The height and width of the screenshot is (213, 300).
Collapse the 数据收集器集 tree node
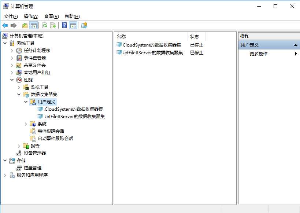click(19, 95)
